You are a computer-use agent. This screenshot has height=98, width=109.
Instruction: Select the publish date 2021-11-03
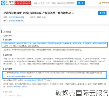tap(42, 17)
